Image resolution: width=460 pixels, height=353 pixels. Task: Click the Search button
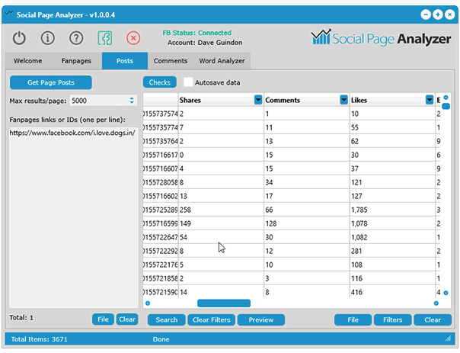pos(166,319)
